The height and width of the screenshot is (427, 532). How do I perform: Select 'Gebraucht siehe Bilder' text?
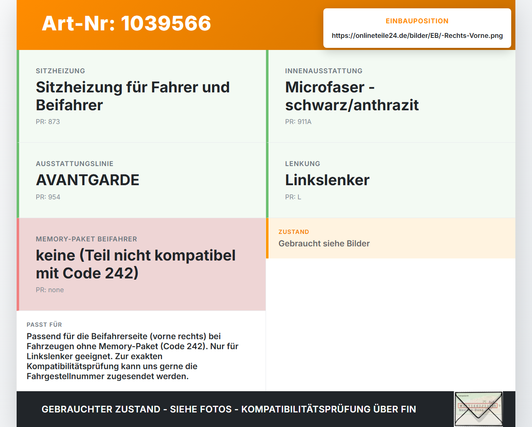point(324,243)
